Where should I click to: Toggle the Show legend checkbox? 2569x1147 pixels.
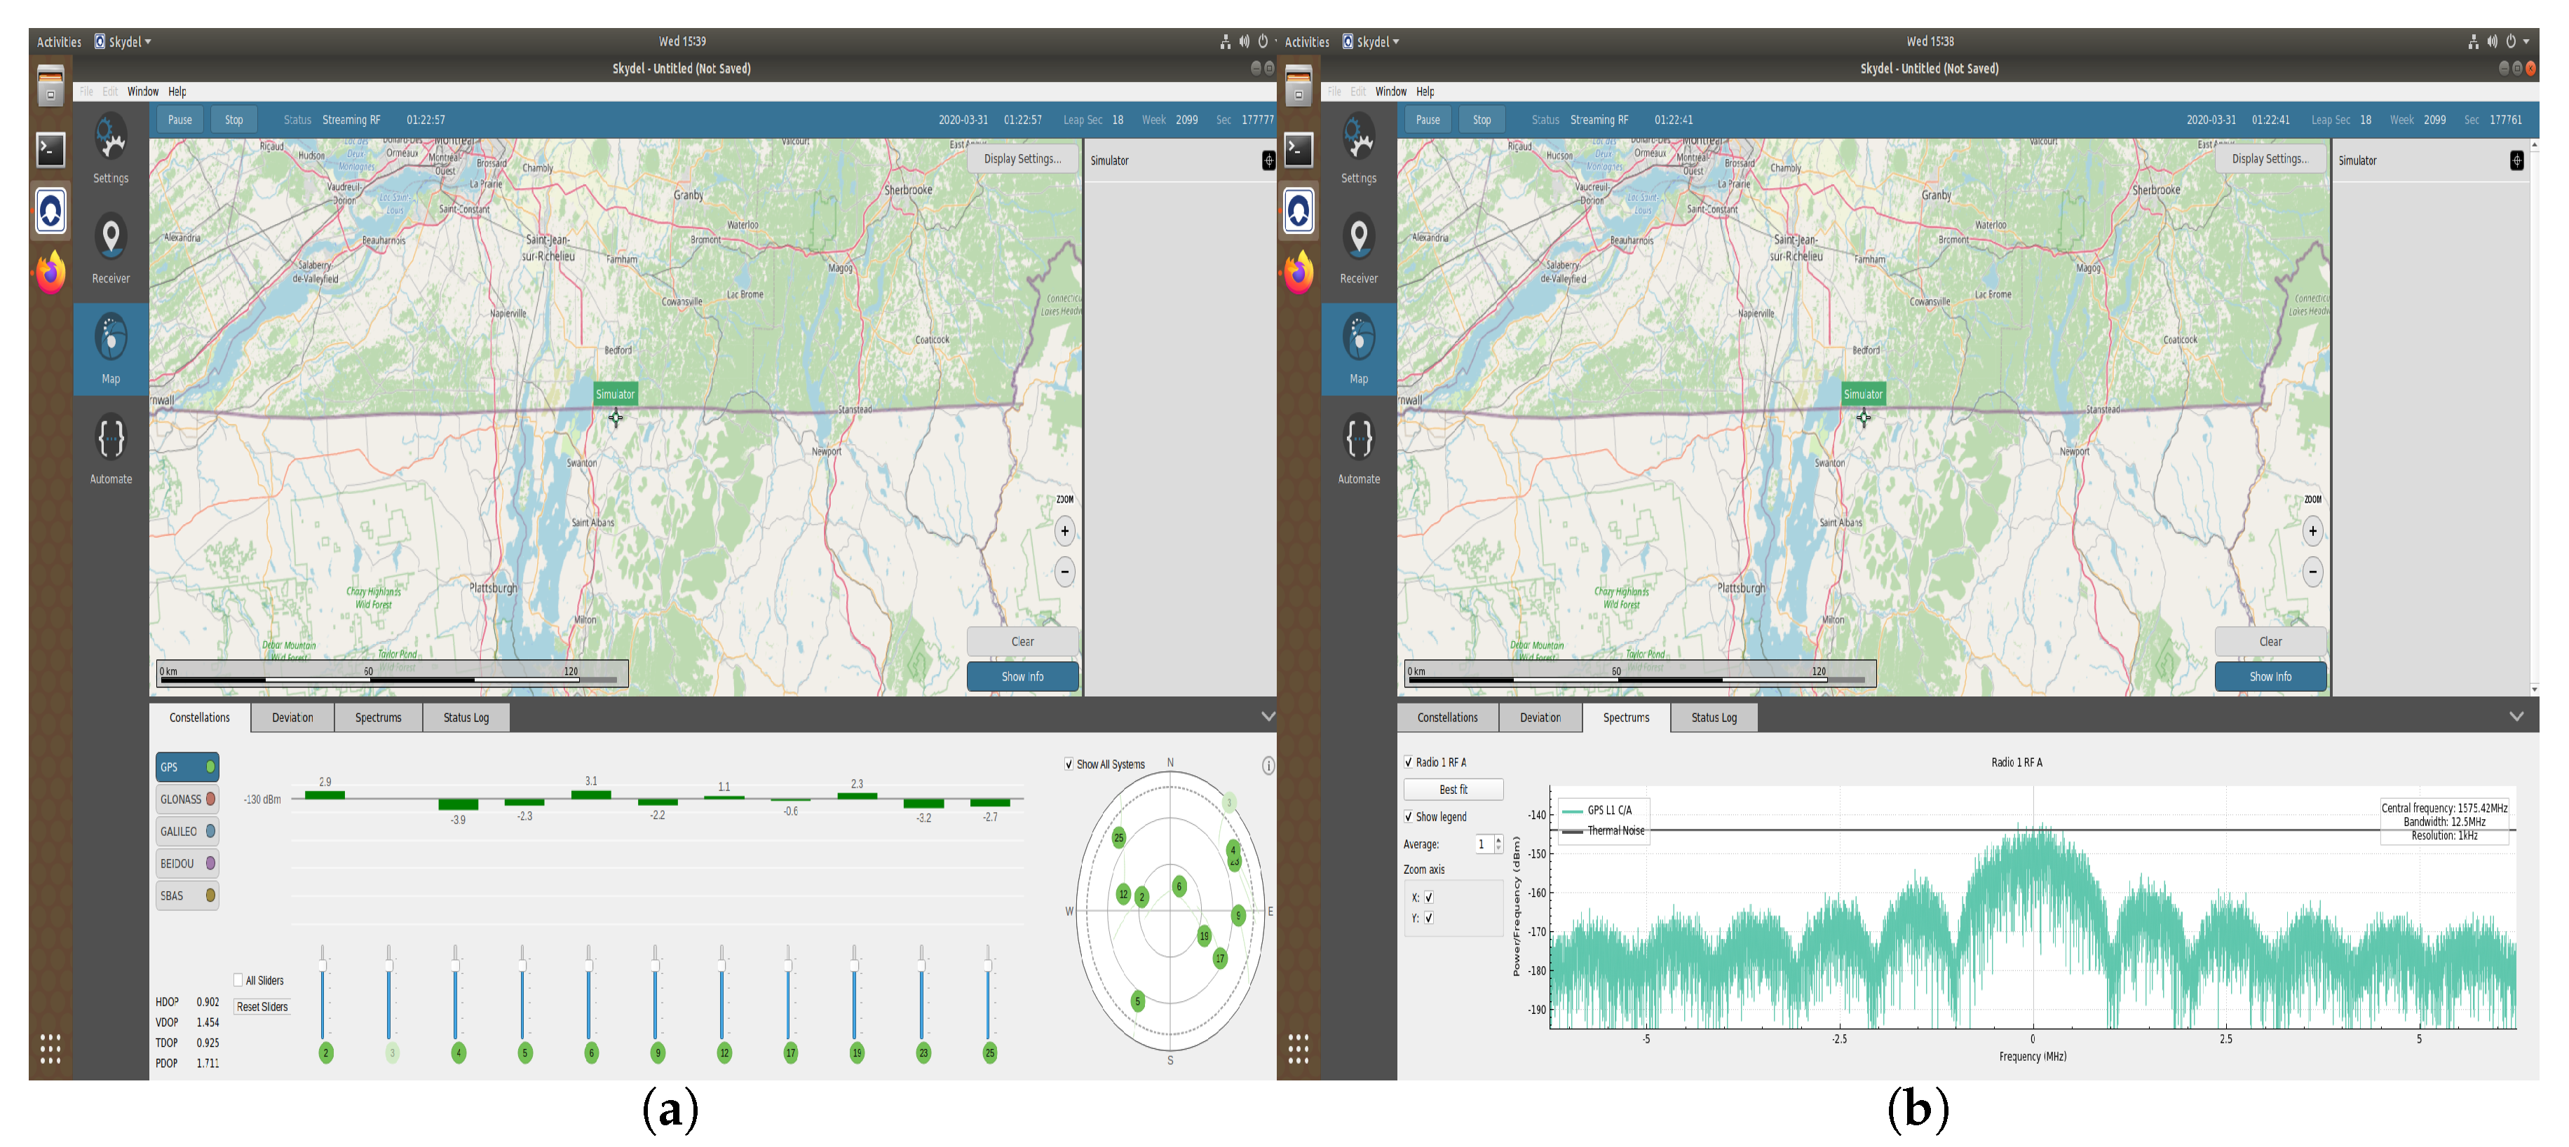pyautogui.click(x=1408, y=816)
